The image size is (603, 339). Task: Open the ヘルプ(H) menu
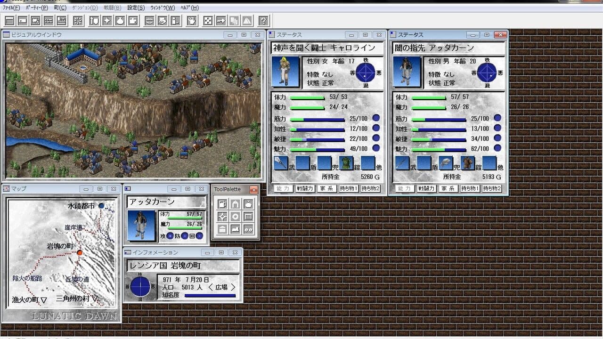189,8
